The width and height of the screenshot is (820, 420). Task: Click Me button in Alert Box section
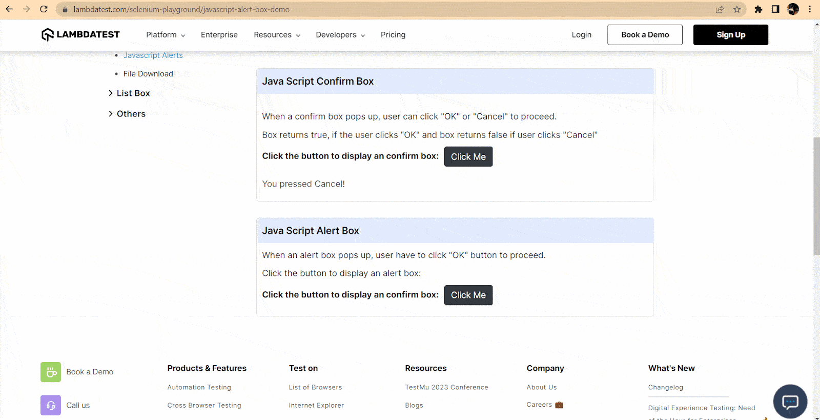click(468, 295)
